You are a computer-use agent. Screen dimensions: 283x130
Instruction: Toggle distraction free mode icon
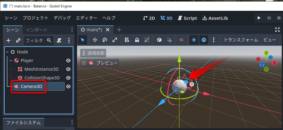pyautogui.click(x=277, y=30)
